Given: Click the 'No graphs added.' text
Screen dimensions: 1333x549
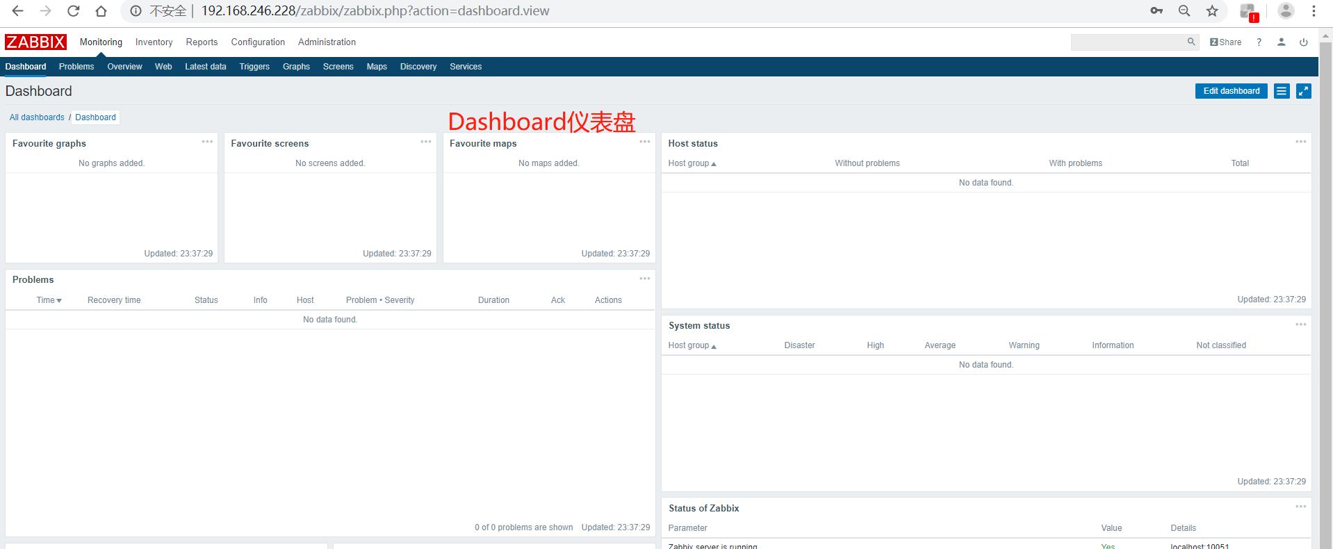Looking at the screenshot, I should pyautogui.click(x=111, y=163).
